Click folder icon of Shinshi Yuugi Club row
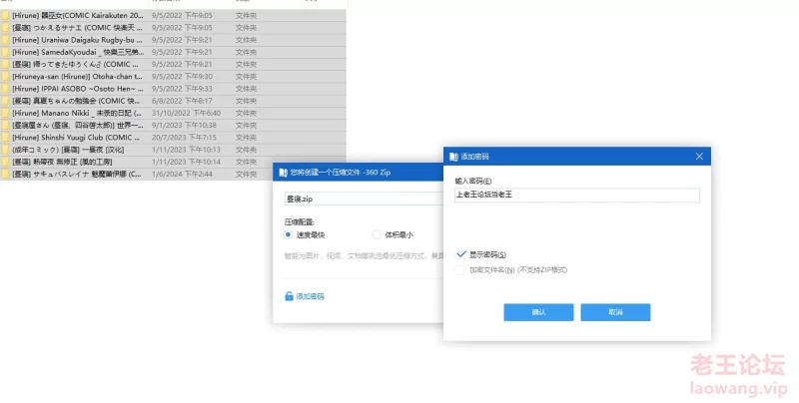This screenshot has height=403, width=799. (x=5, y=138)
